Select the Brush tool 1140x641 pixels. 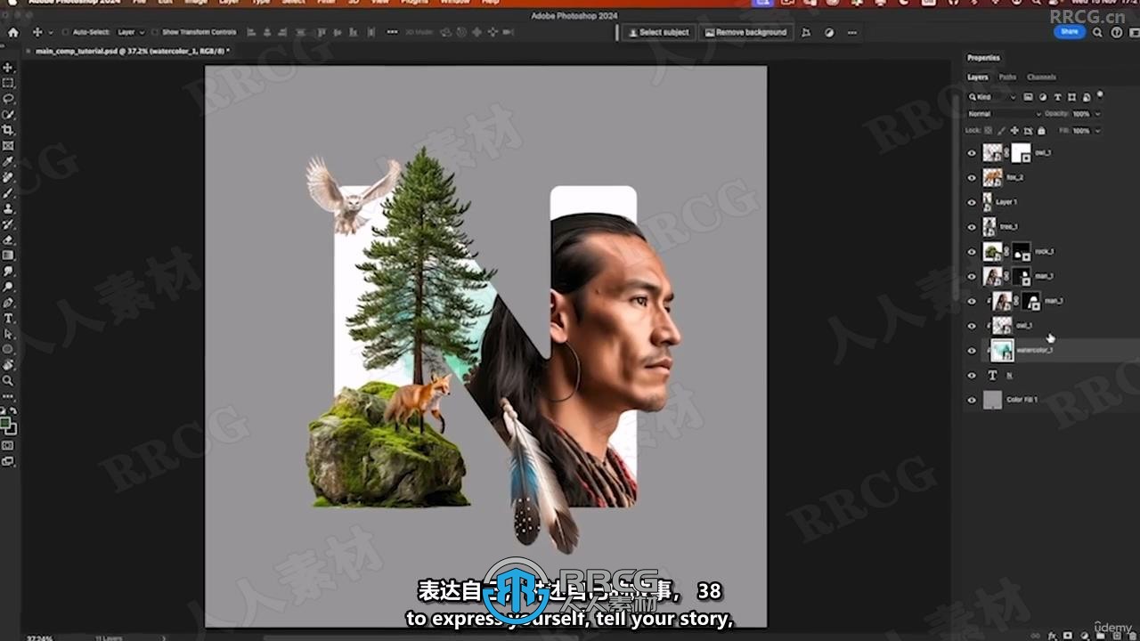[x=8, y=192]
